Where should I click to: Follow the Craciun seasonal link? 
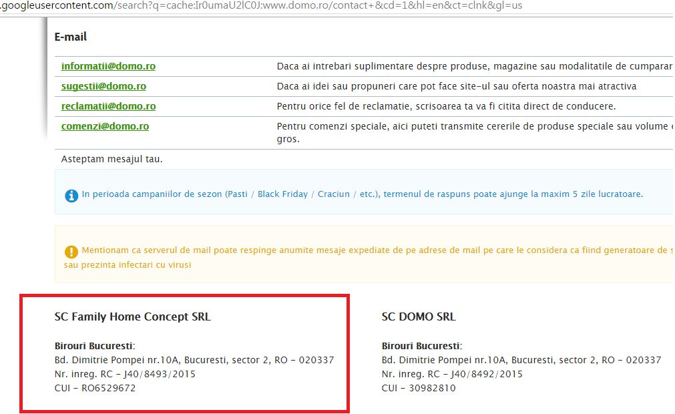tap(333, 194)
